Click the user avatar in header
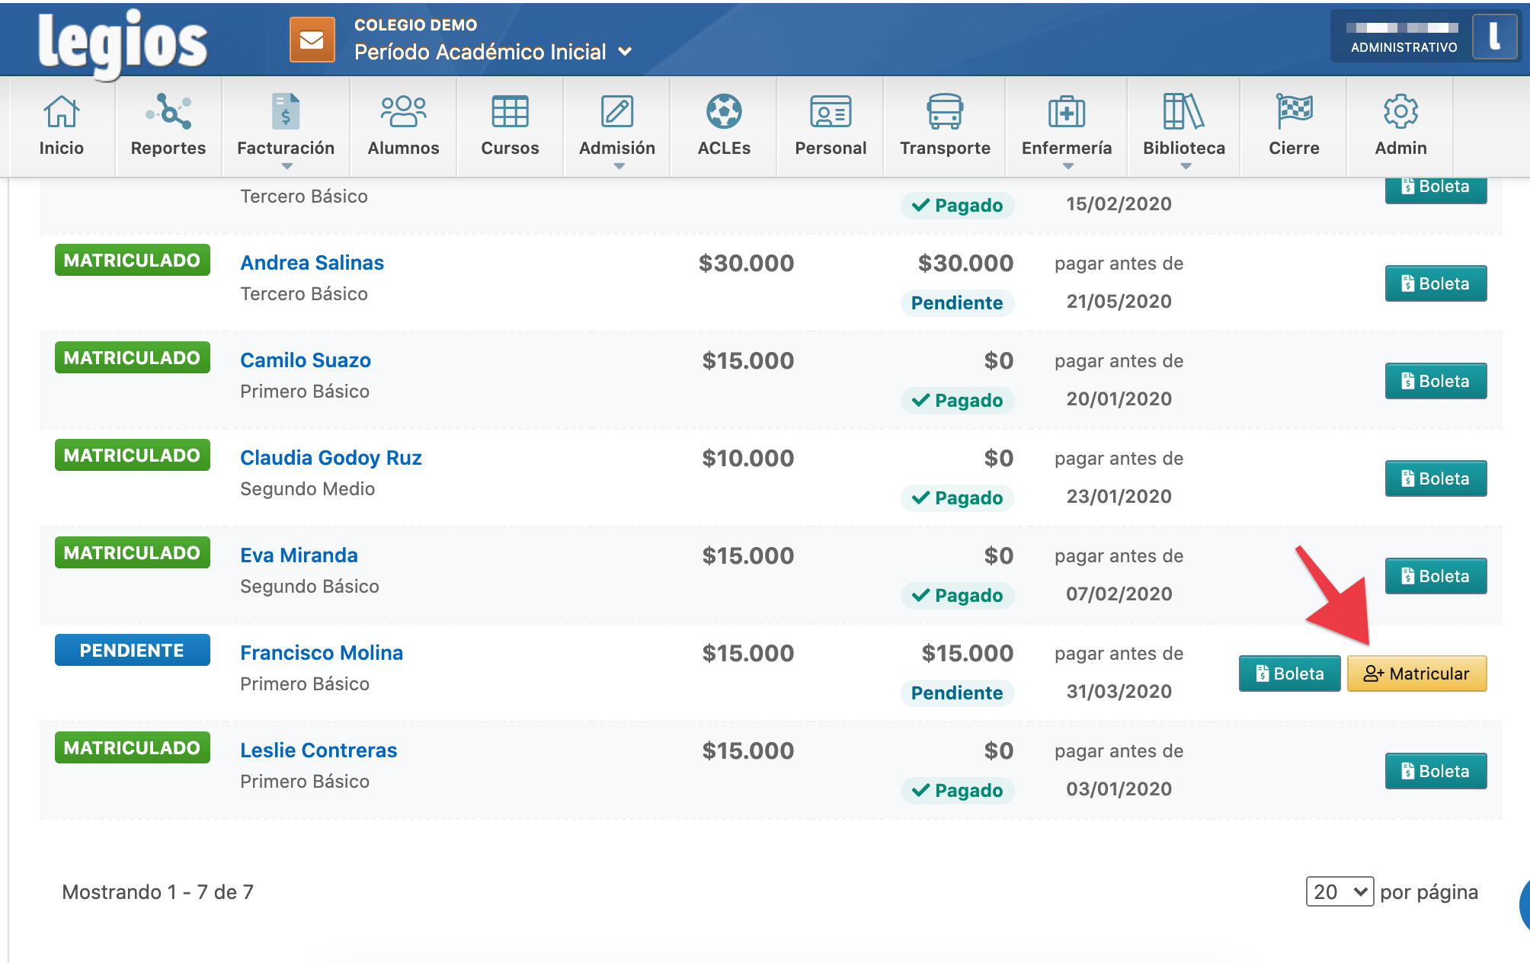This screenshot has width=1530, height=963. coord(1494,37)
